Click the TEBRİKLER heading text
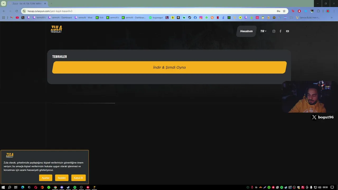338x190 pixels. [x=59, y=57]
